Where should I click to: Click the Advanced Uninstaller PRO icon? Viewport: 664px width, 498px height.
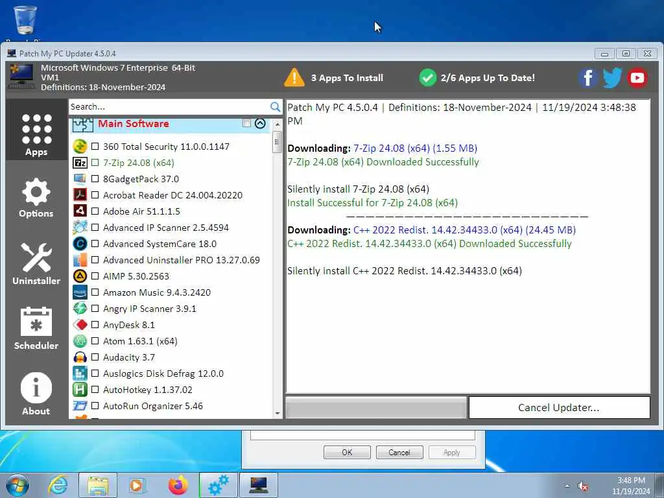pos(80,259)
